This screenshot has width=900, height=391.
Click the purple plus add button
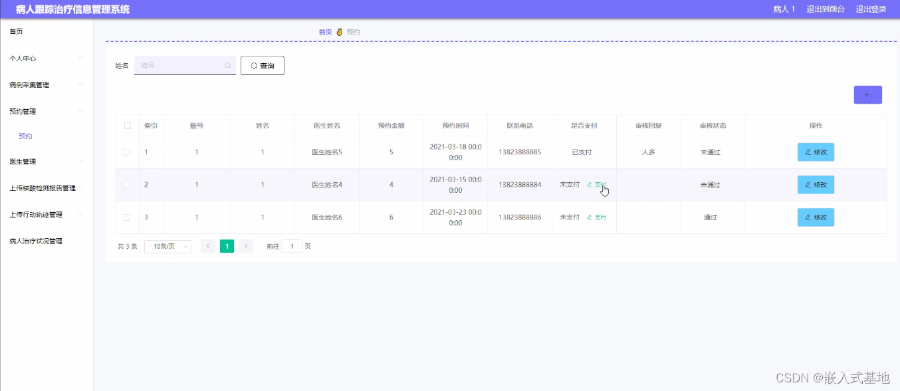click(x=867, y=95)
